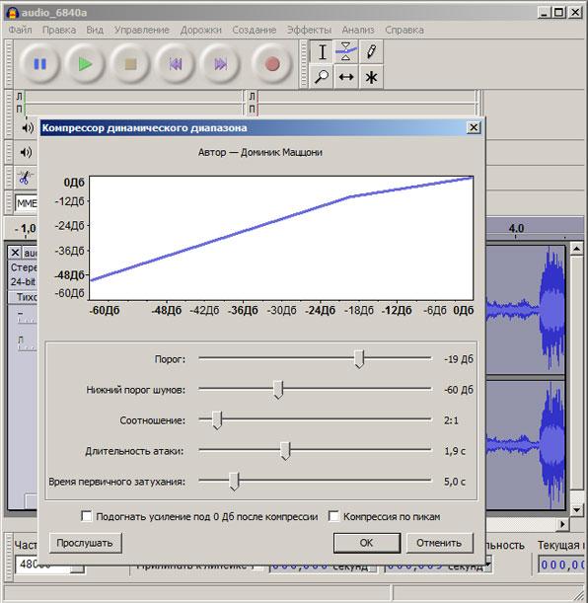Image resolution: width=588 pixels, height=603 pixels.
Task: Click the horizontal scrollbar right arrow
Action: click(x=562, y=524)
